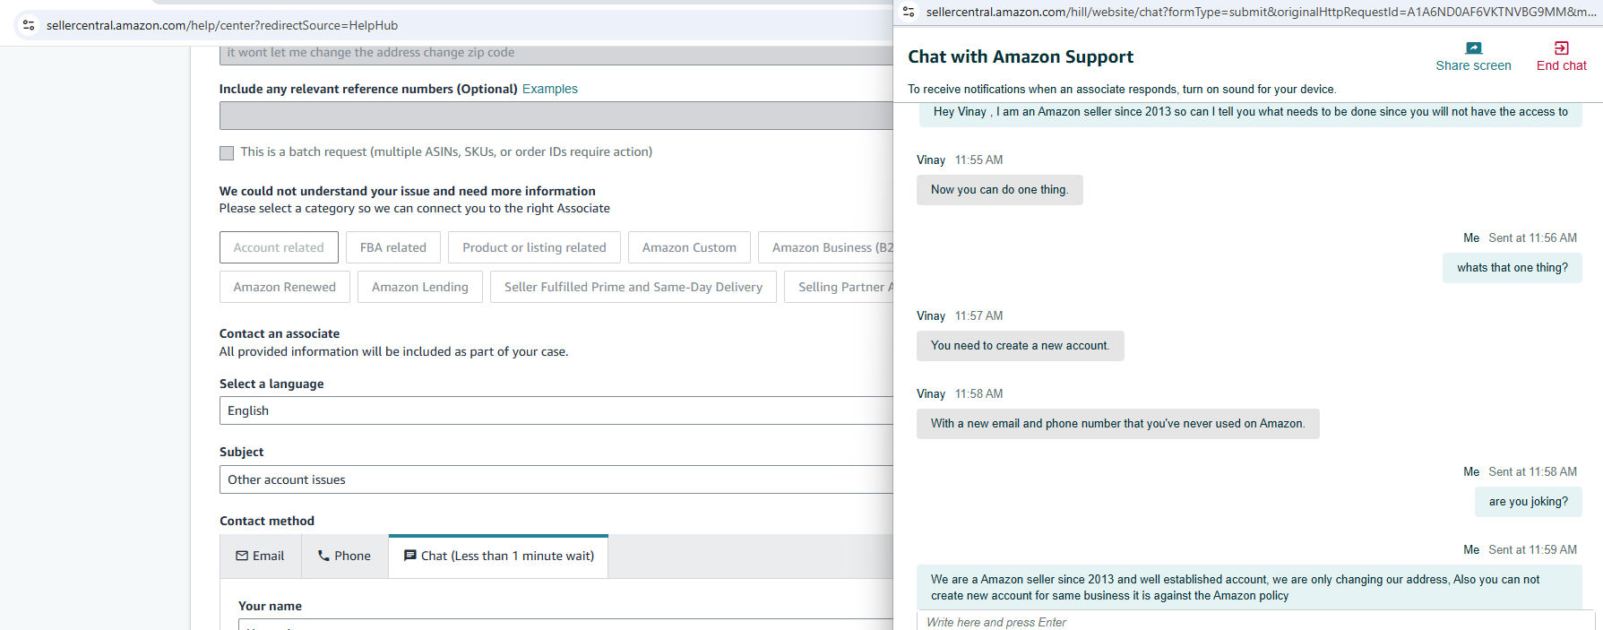Image resolution: width=1603 pixels, height=630 pixels.
Task: Click the sent message 'whats that one thing?'
Action: click(1513, 268)
